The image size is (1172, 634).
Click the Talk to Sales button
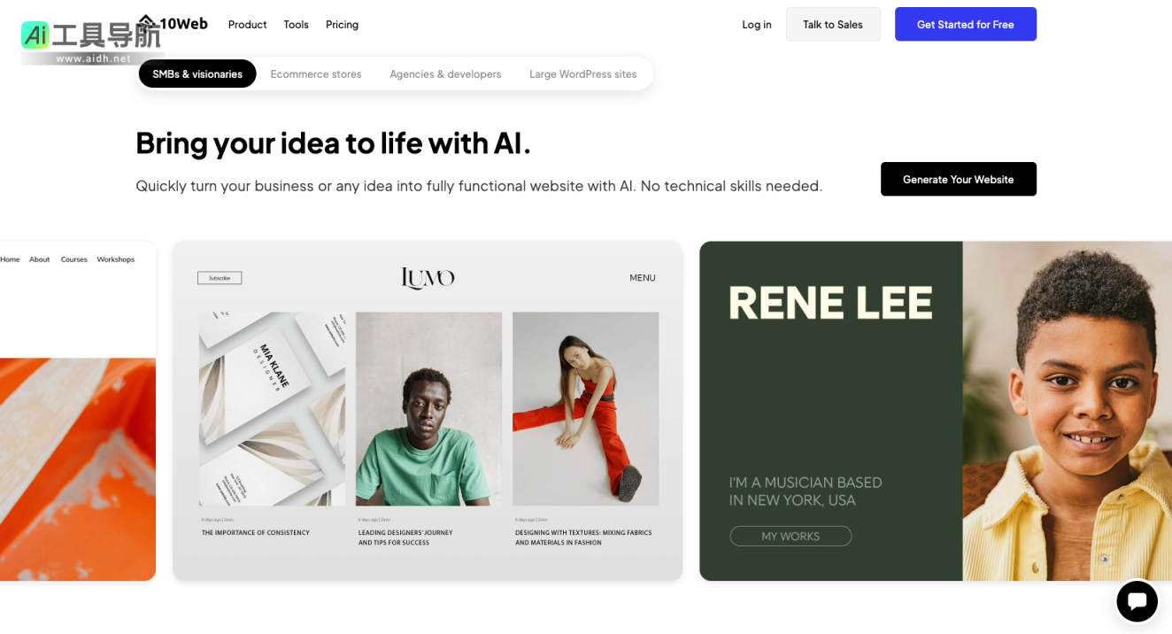[833, 25]
